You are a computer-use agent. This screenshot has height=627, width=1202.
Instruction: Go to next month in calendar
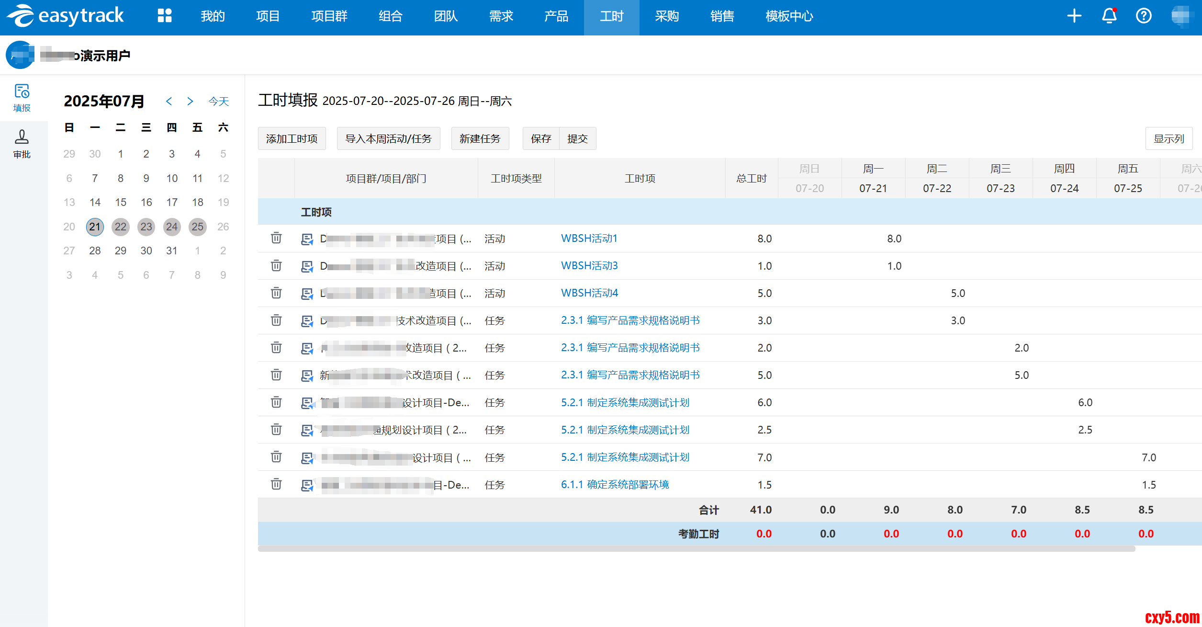(190, 101)
